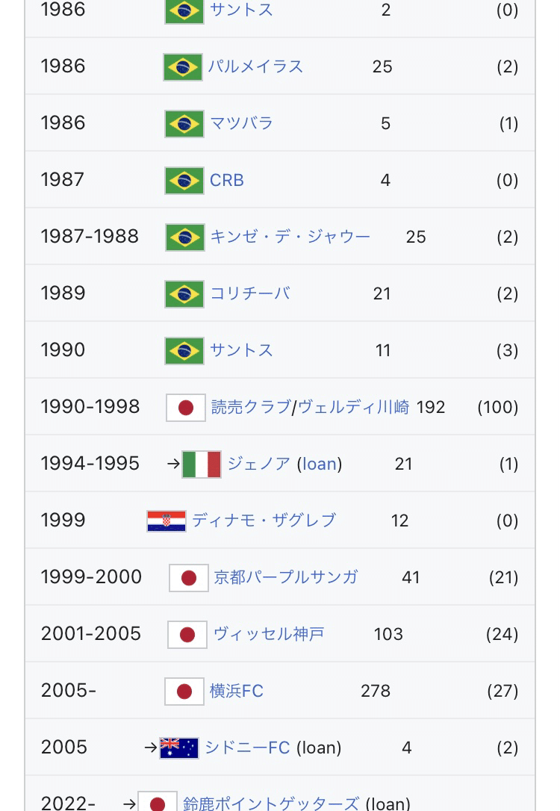
Task: Follow the 横浜FC link
Action: pyautogui.click(x=237, y=691)
